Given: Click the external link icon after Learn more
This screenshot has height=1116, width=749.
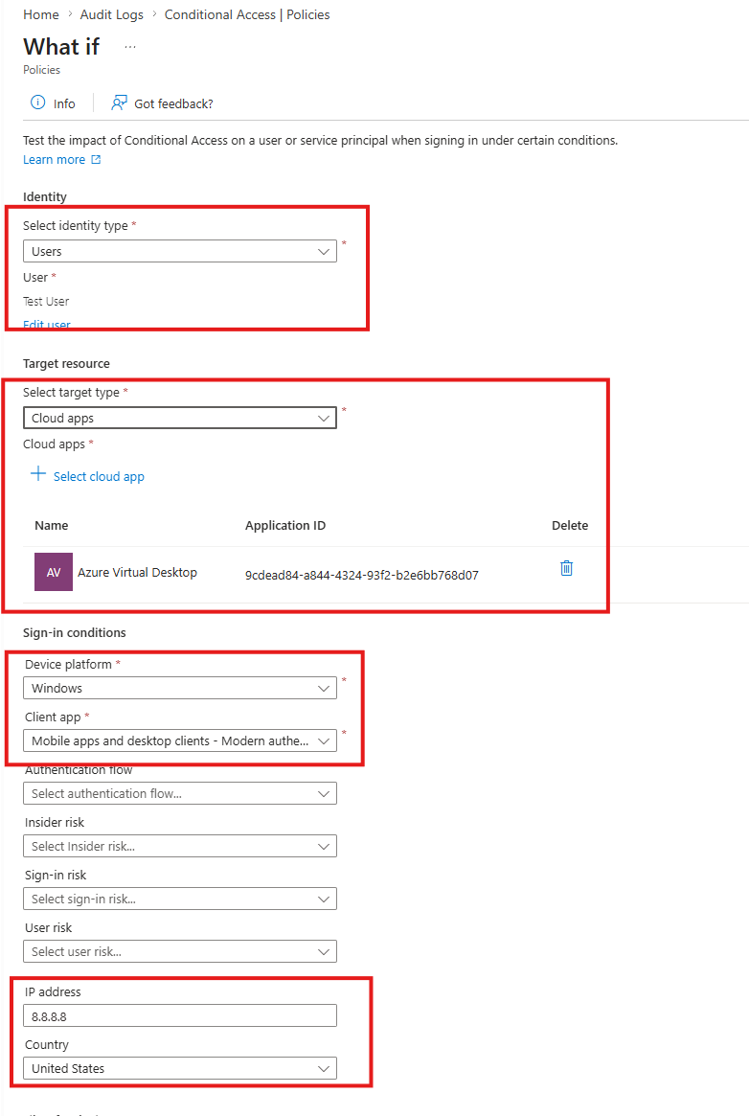Looking at the screenshot, I should pos(96,159).
